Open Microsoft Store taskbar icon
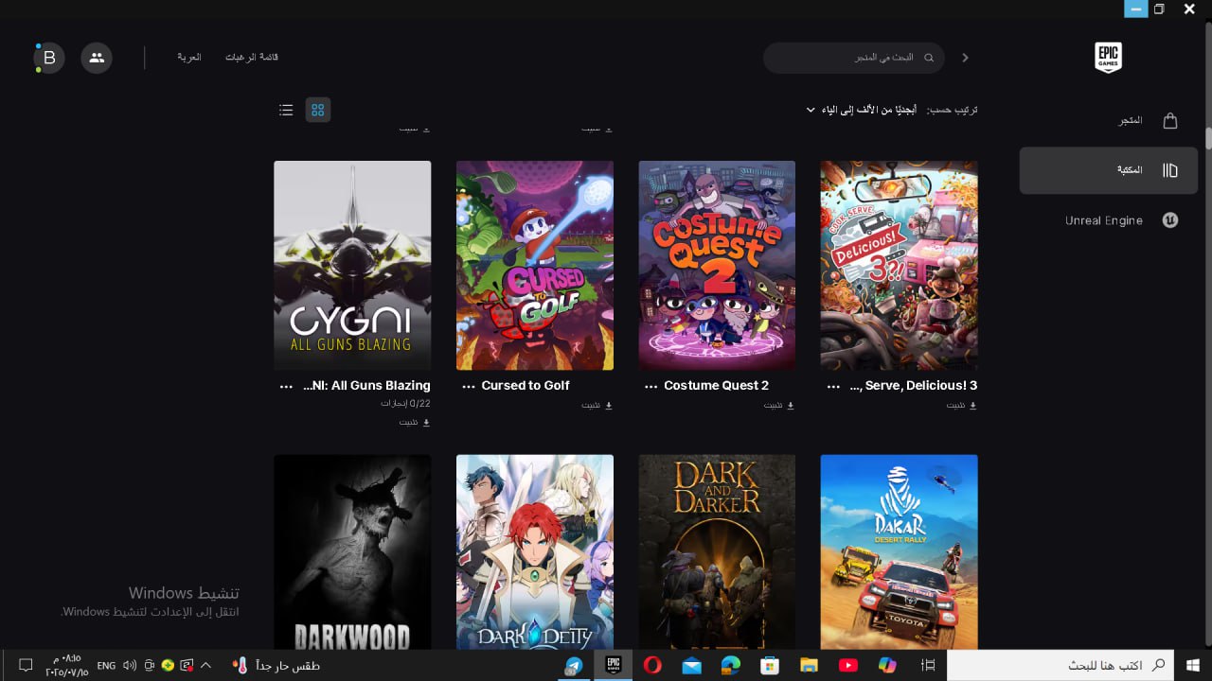The width and height of the screenshot is (1212, 681). tap(770, 665)
